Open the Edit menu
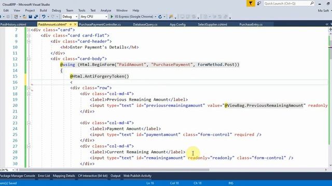332x186 pixels. [6, 10]
